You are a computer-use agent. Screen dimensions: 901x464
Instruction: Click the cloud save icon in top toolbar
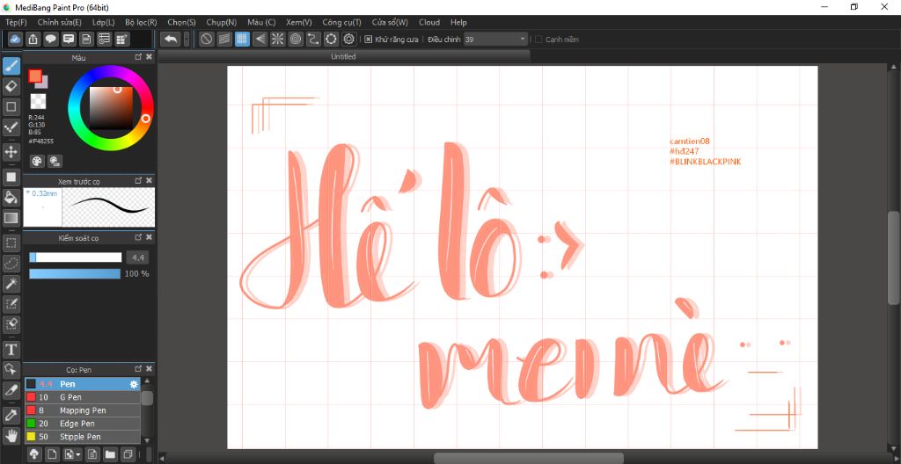(x=16, y=39)
